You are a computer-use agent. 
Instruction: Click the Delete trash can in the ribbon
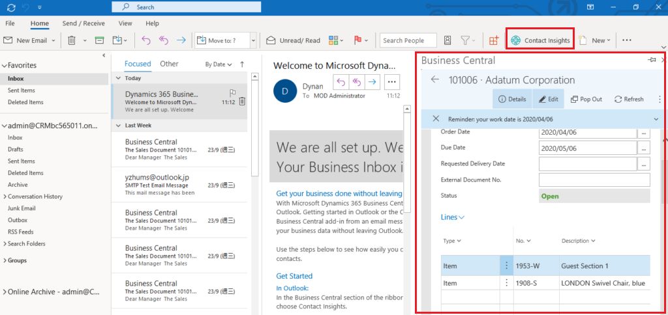72,40
